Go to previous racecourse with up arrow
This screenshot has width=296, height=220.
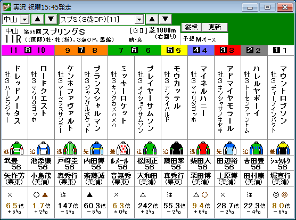tap(38, 19)
